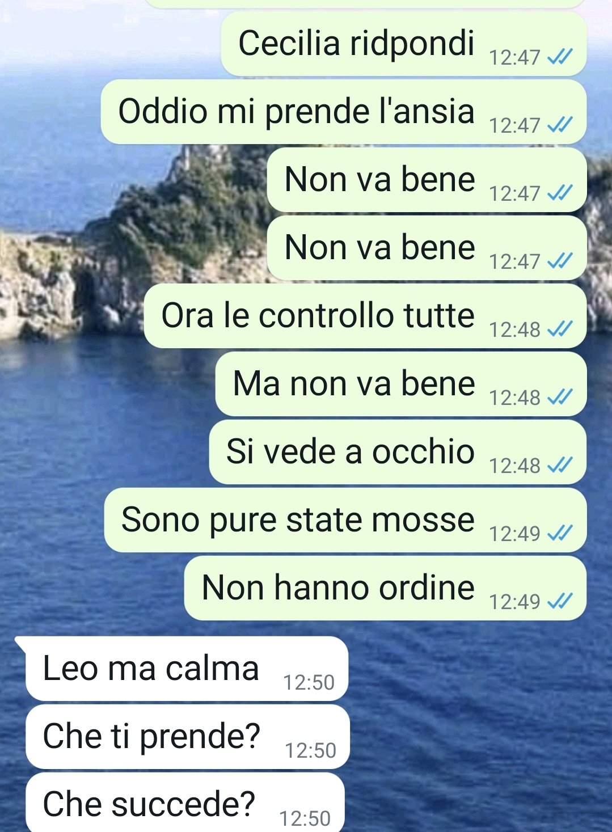Tap the received 'Leo ma calma' message

click(x=187, y=669)
